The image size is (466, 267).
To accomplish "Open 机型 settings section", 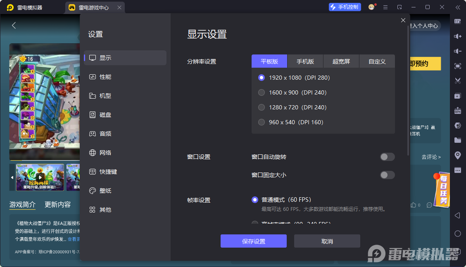I will (x=125, y=96).
